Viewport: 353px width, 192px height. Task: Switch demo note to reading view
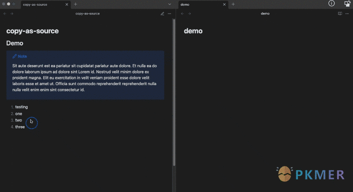[340, 14]
